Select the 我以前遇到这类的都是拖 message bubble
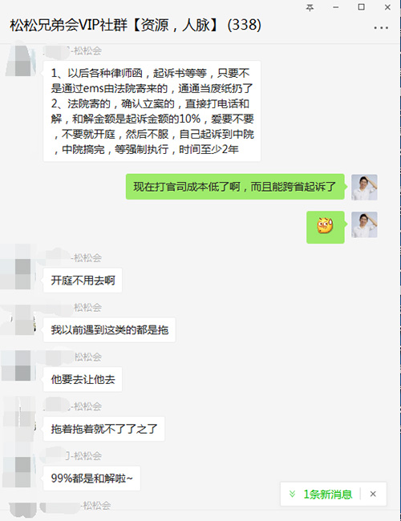The height and width of the screenshot is (521, 401). pyautogui.click(x=109, y=330)
